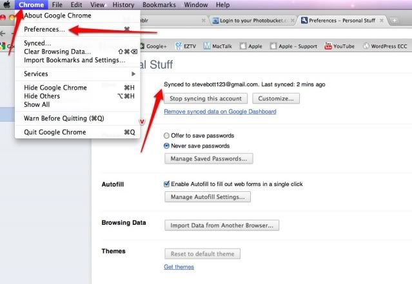The height and width of the screenshot is (284, 412).
Task: Select Preferences... from the Chrome menu
Action: [77, 29]
